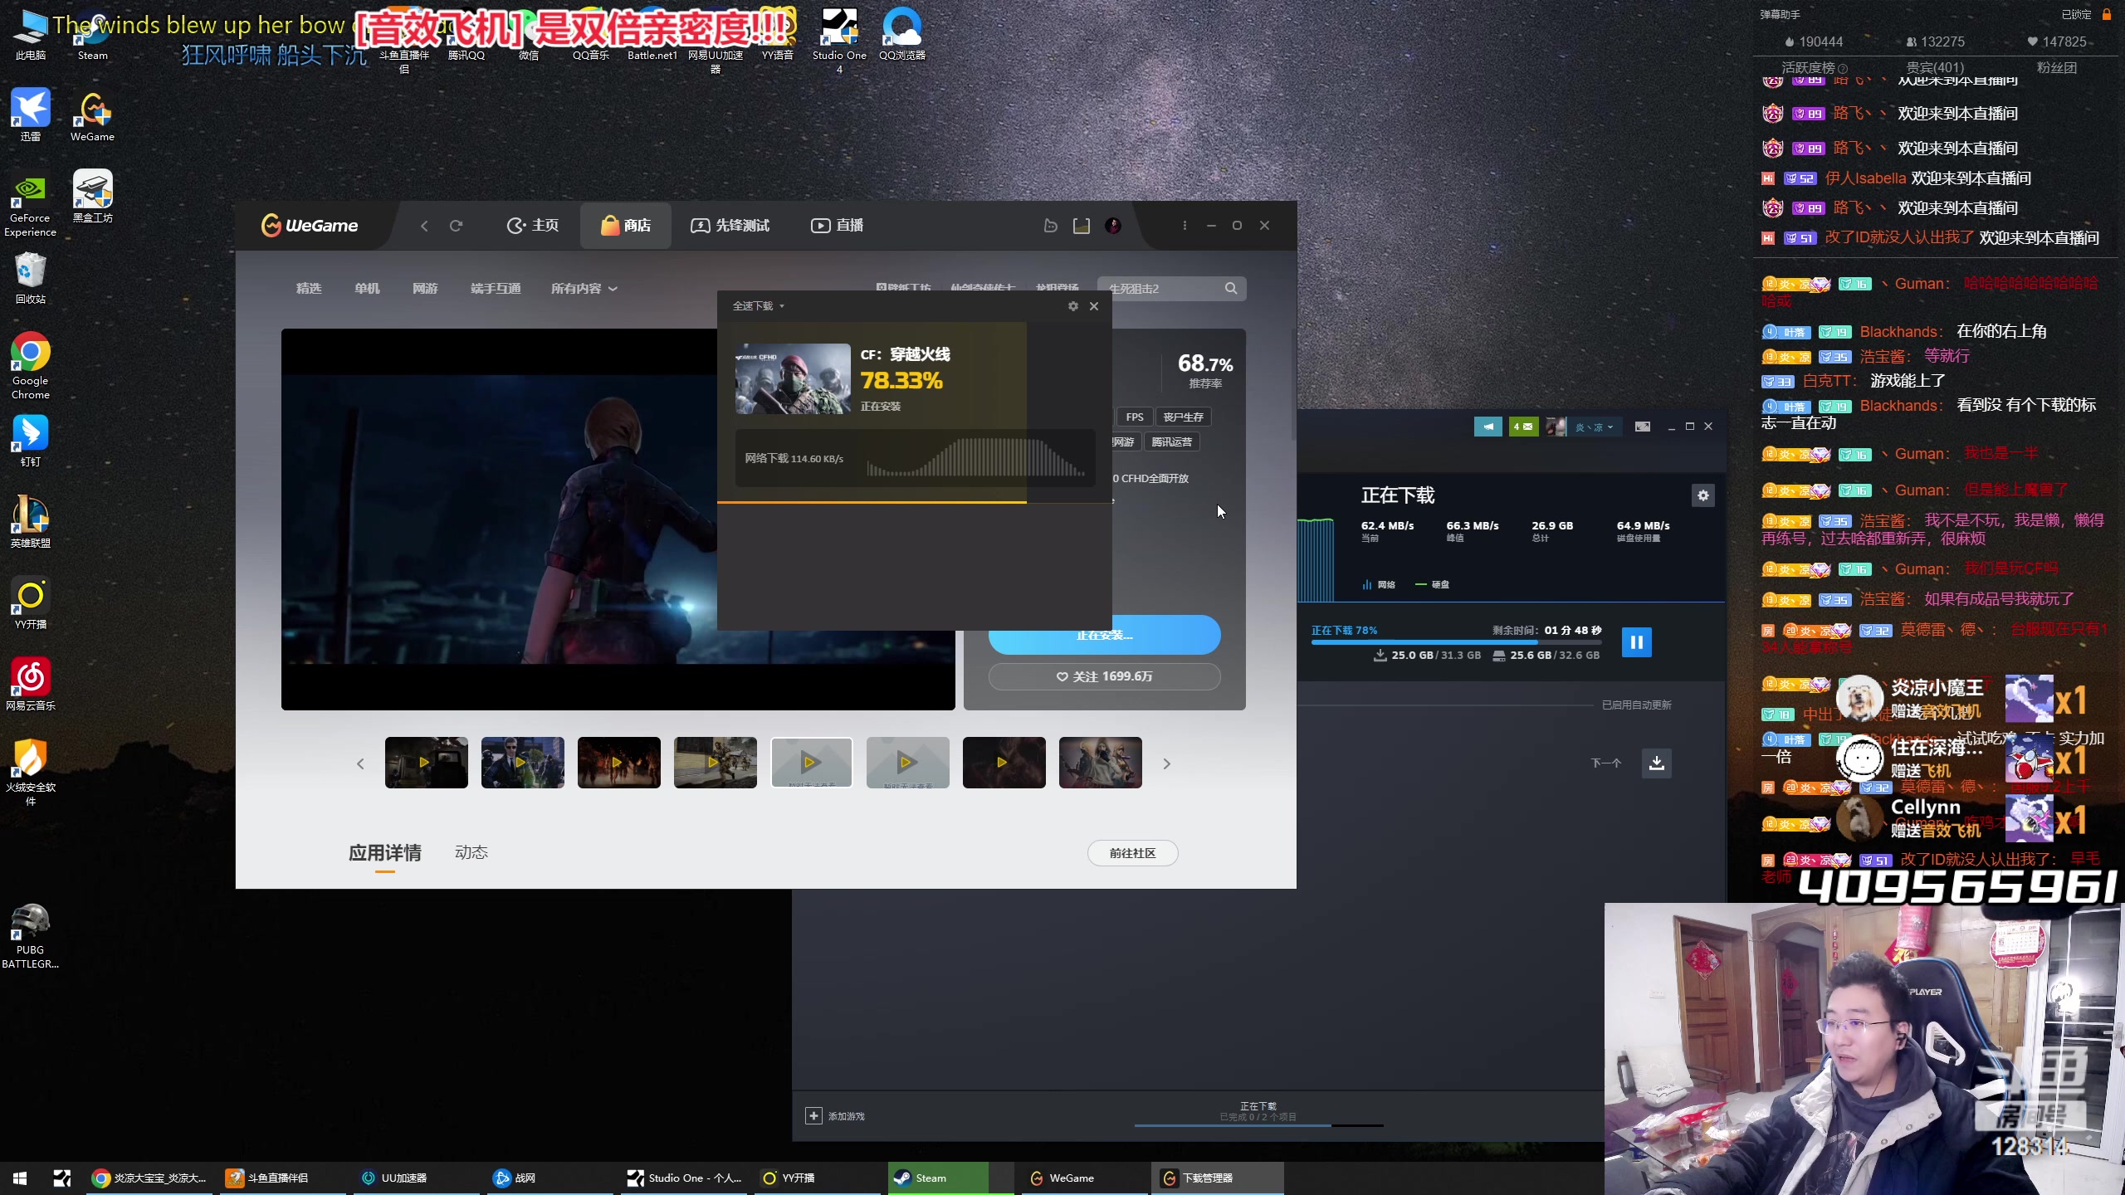This screenshot has width=2125, height=1195.
Task: Switch to WeGame 商店 tab
Action: (626, 226)
